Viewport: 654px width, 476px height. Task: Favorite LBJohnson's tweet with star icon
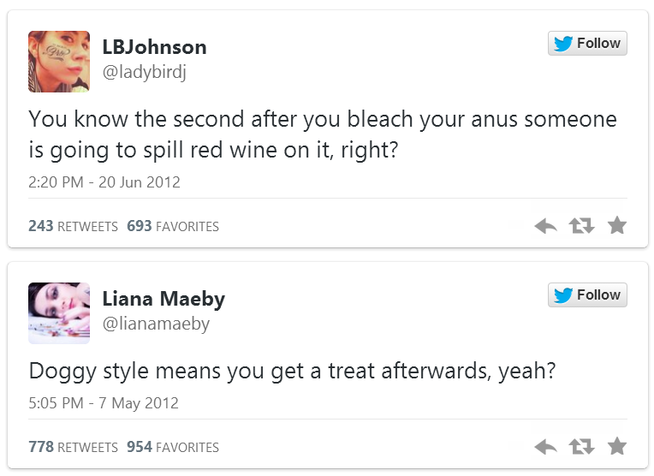(616, 226)
